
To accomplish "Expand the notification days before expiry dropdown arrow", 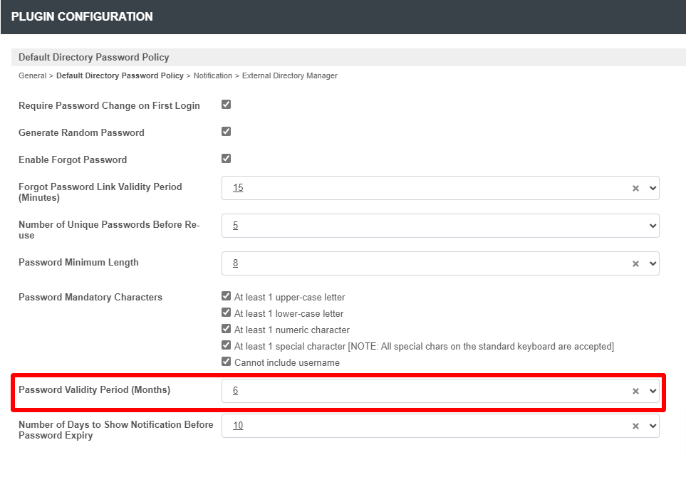I will [653, 426].
